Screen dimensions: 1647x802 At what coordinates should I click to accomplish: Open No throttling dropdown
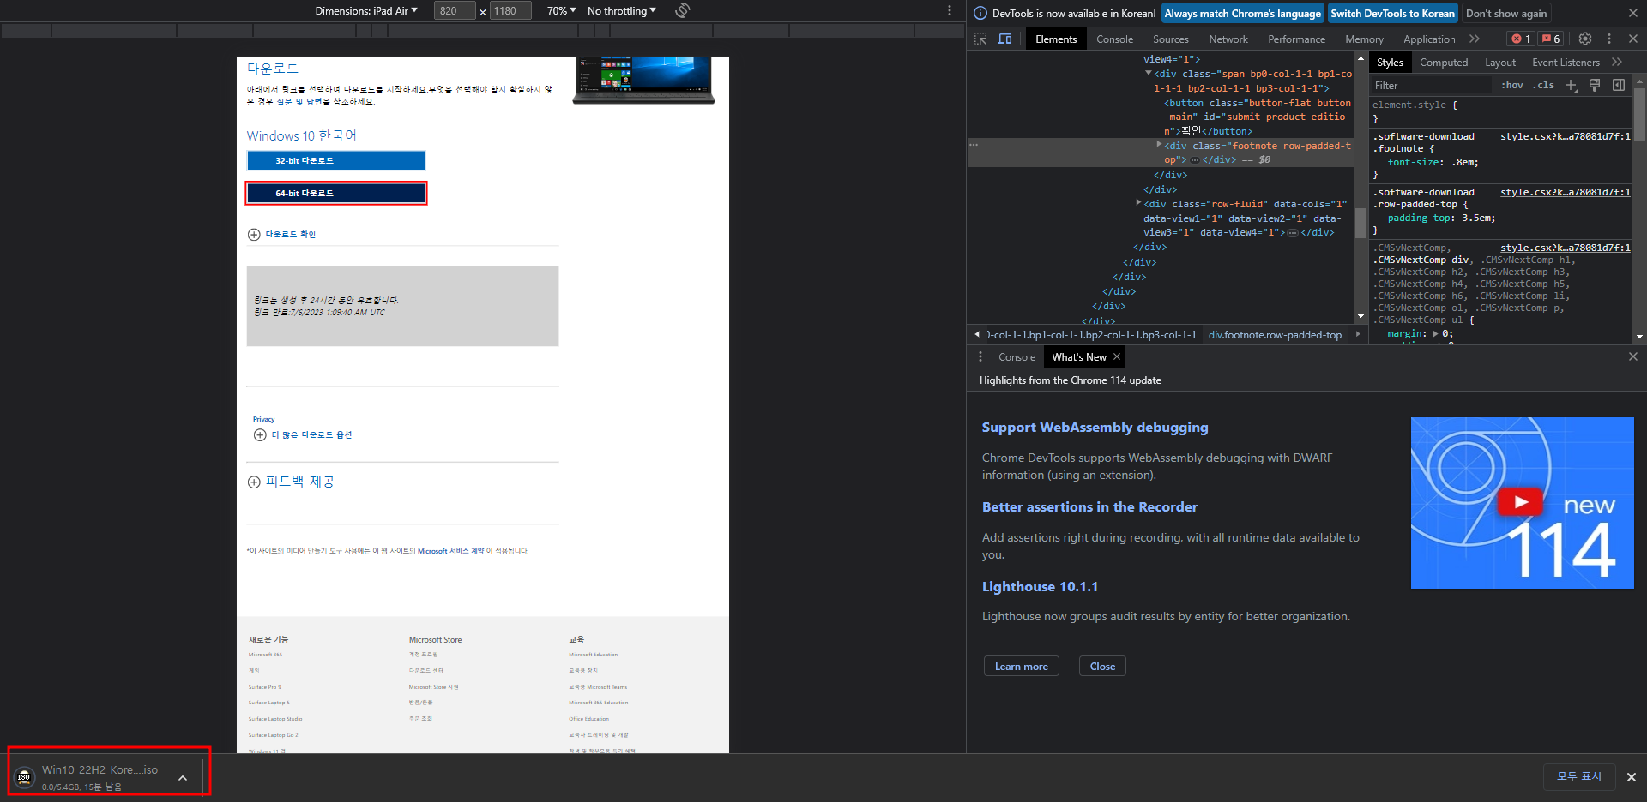[622, 10]
